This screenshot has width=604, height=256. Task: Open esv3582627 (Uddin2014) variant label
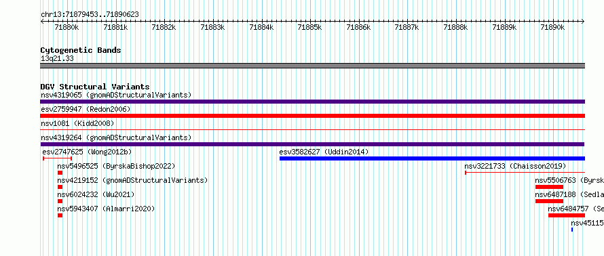(x=324, y=152)
